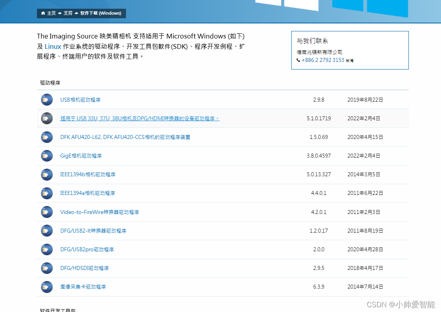The height and width of the screenshot is (312, 441).
Task: Select 软件下载 (Windows) breadcrumb item
Action: click(101, 13)
